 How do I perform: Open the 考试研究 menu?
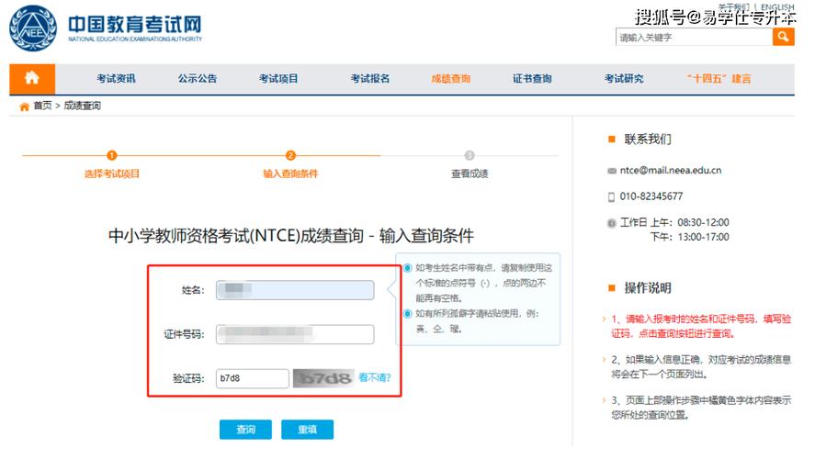(x=624, y=78)
